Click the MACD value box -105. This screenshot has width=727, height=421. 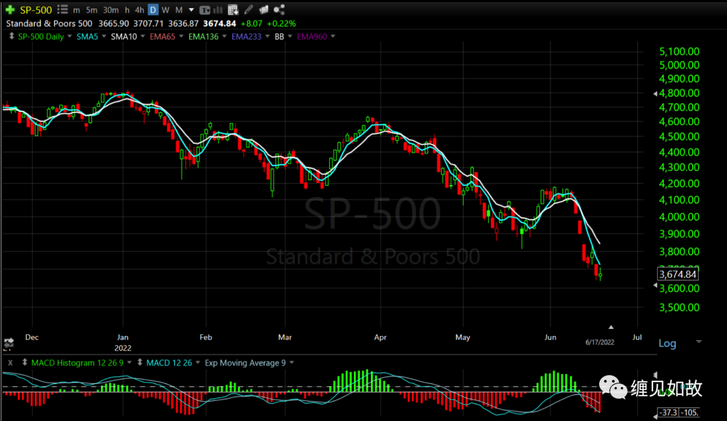click(689, 412)
